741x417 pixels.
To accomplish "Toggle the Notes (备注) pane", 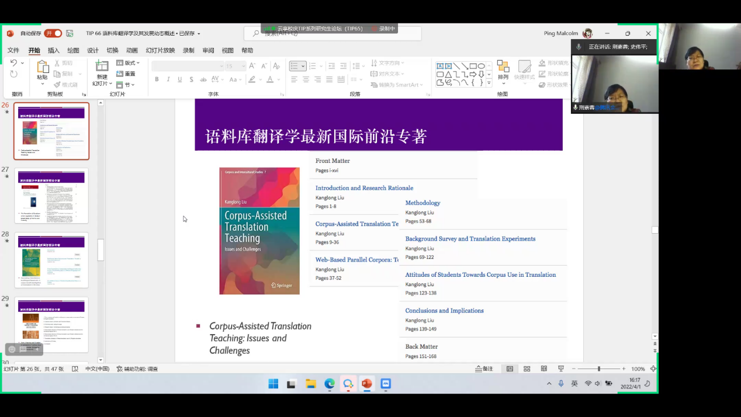I will pos(484,369).
